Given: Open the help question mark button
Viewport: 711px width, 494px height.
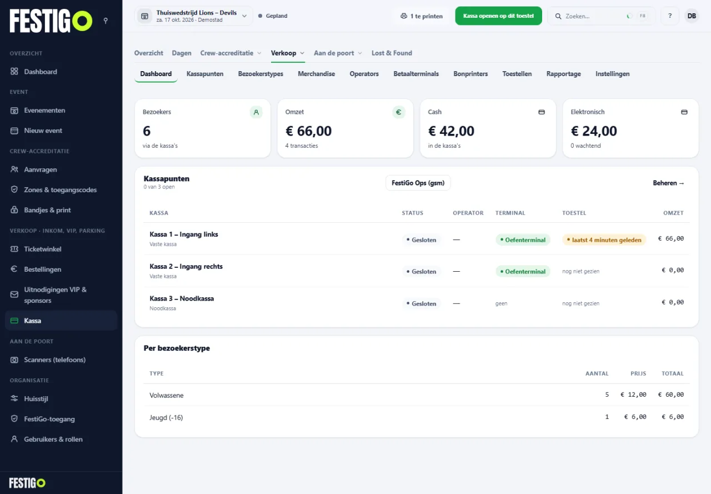Looking at the screenshot, I should pyautogui.click(x=670, y=16).
